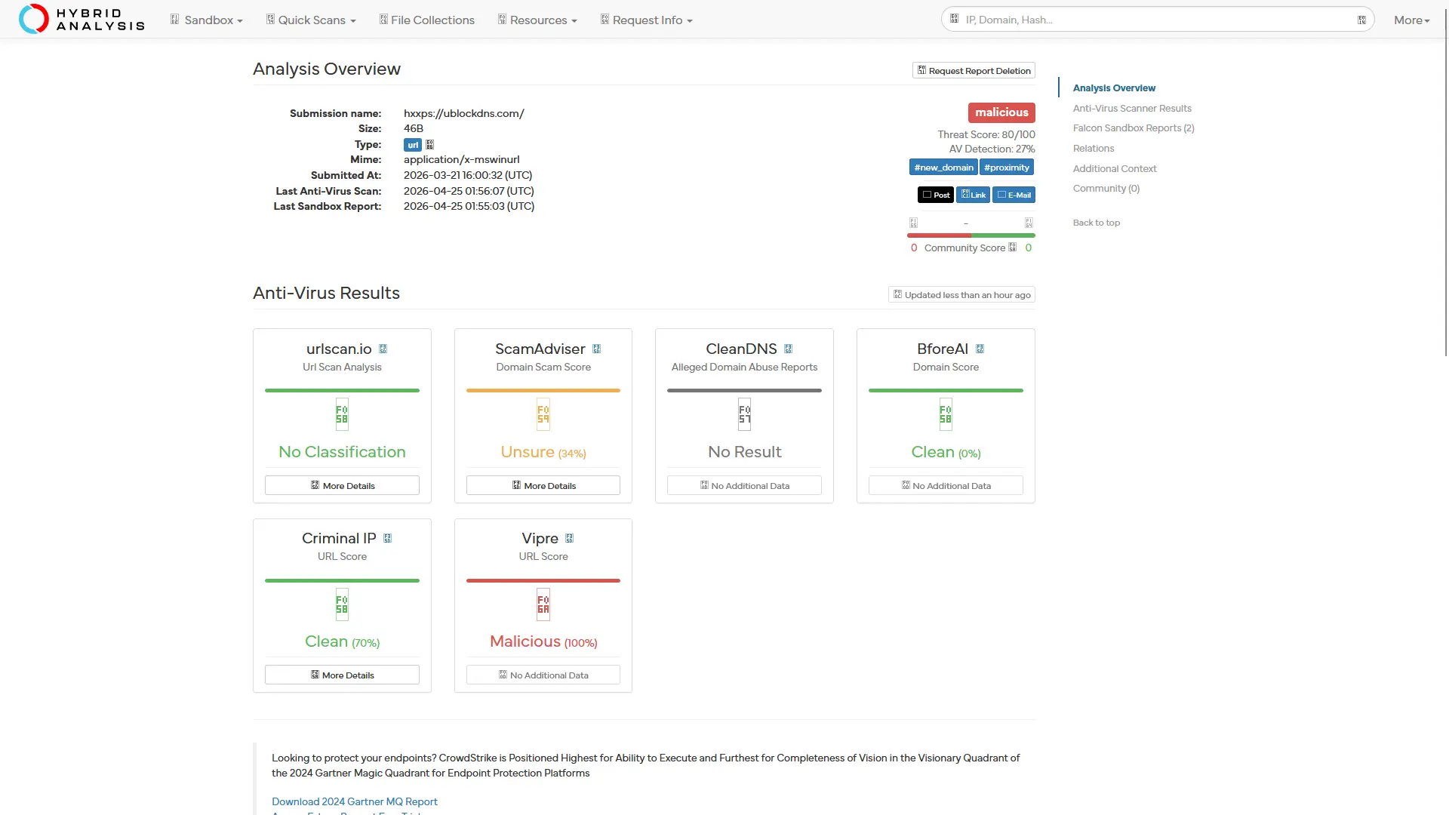This screenshot has width=1449, height=815.
Task: Click the No Classification result text
Action: click(x=342, y=452)
